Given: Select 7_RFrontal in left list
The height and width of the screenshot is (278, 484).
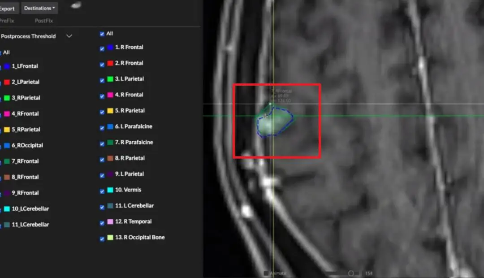Looking at the screenshot, I should (x=25, y=161).
